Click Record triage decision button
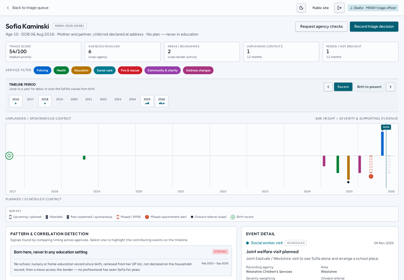The width and height of the screenshot is (404, 280). 374,27
